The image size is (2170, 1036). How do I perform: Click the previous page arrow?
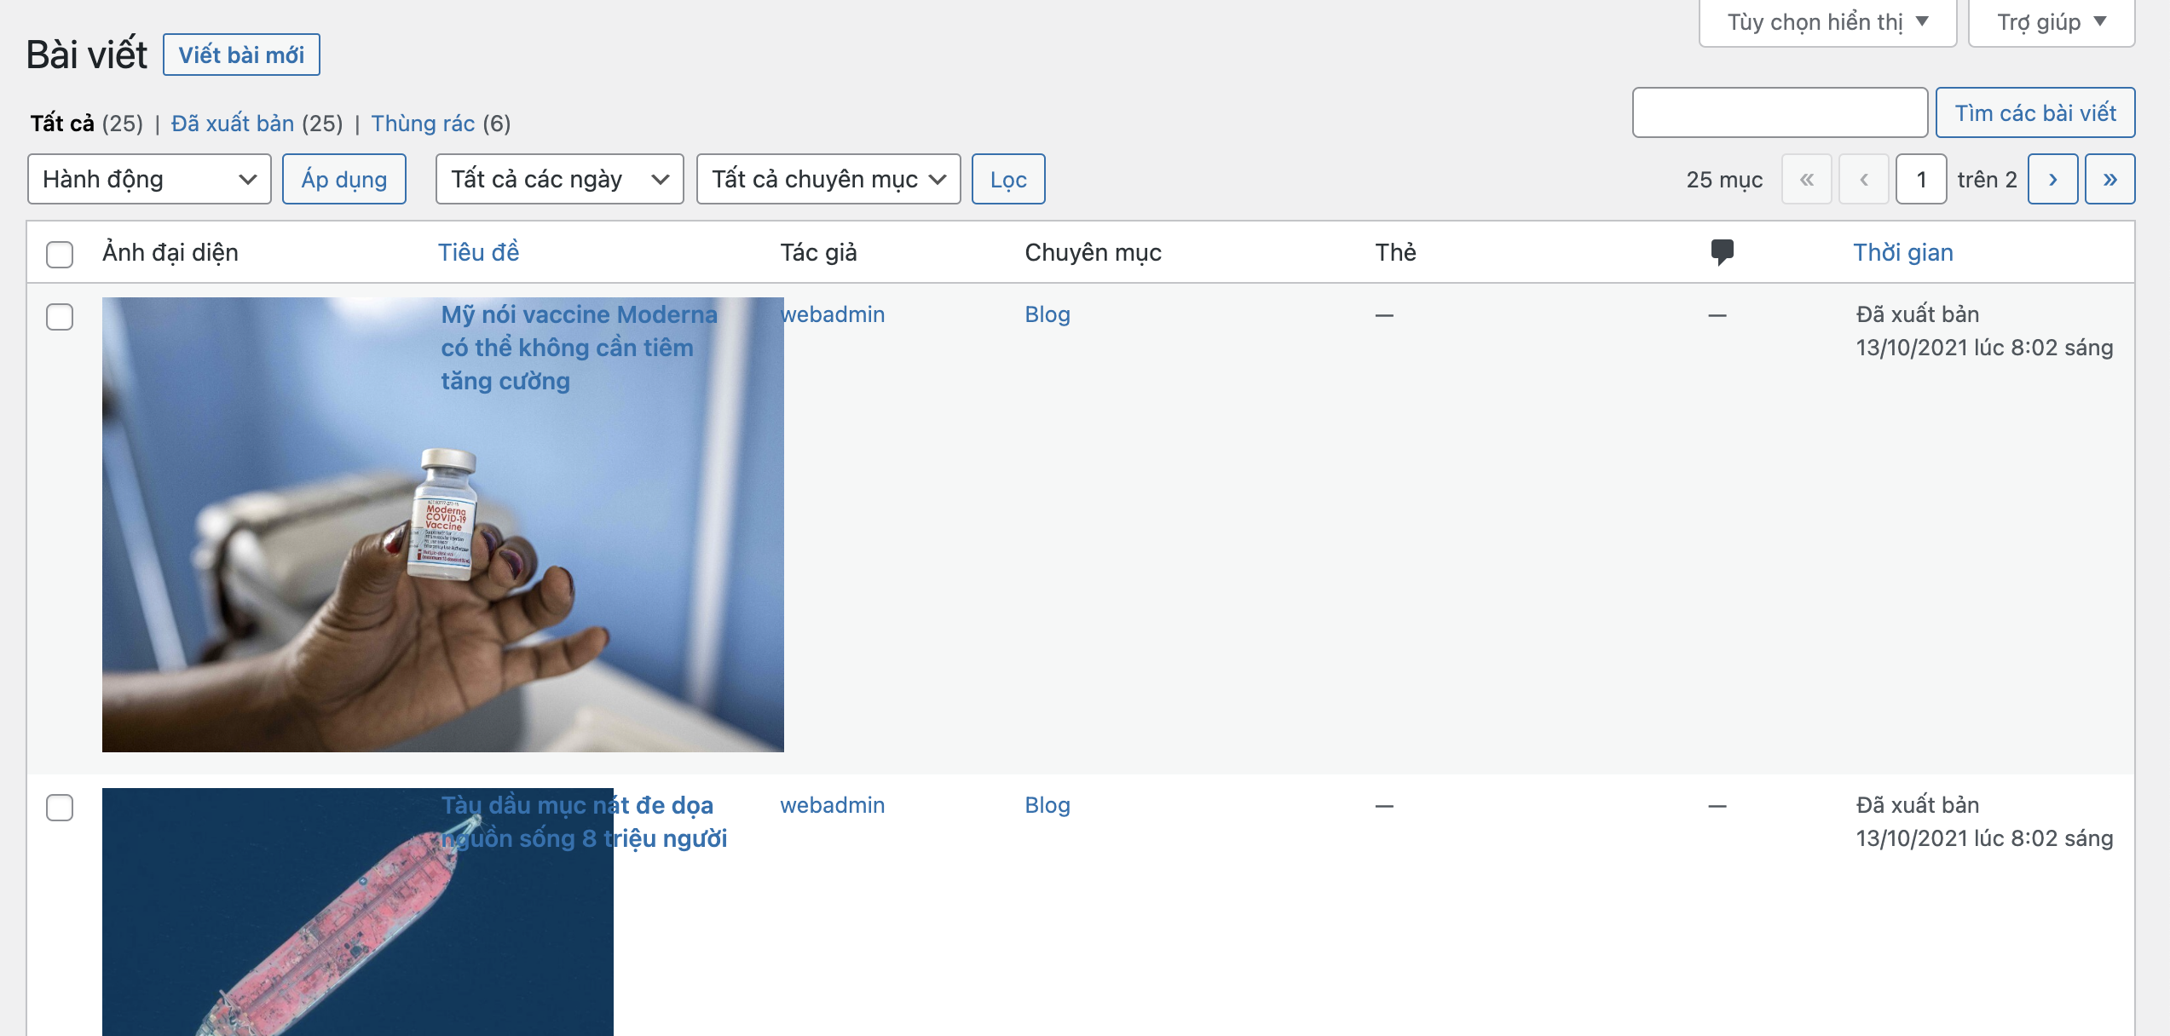point(1864,179)
